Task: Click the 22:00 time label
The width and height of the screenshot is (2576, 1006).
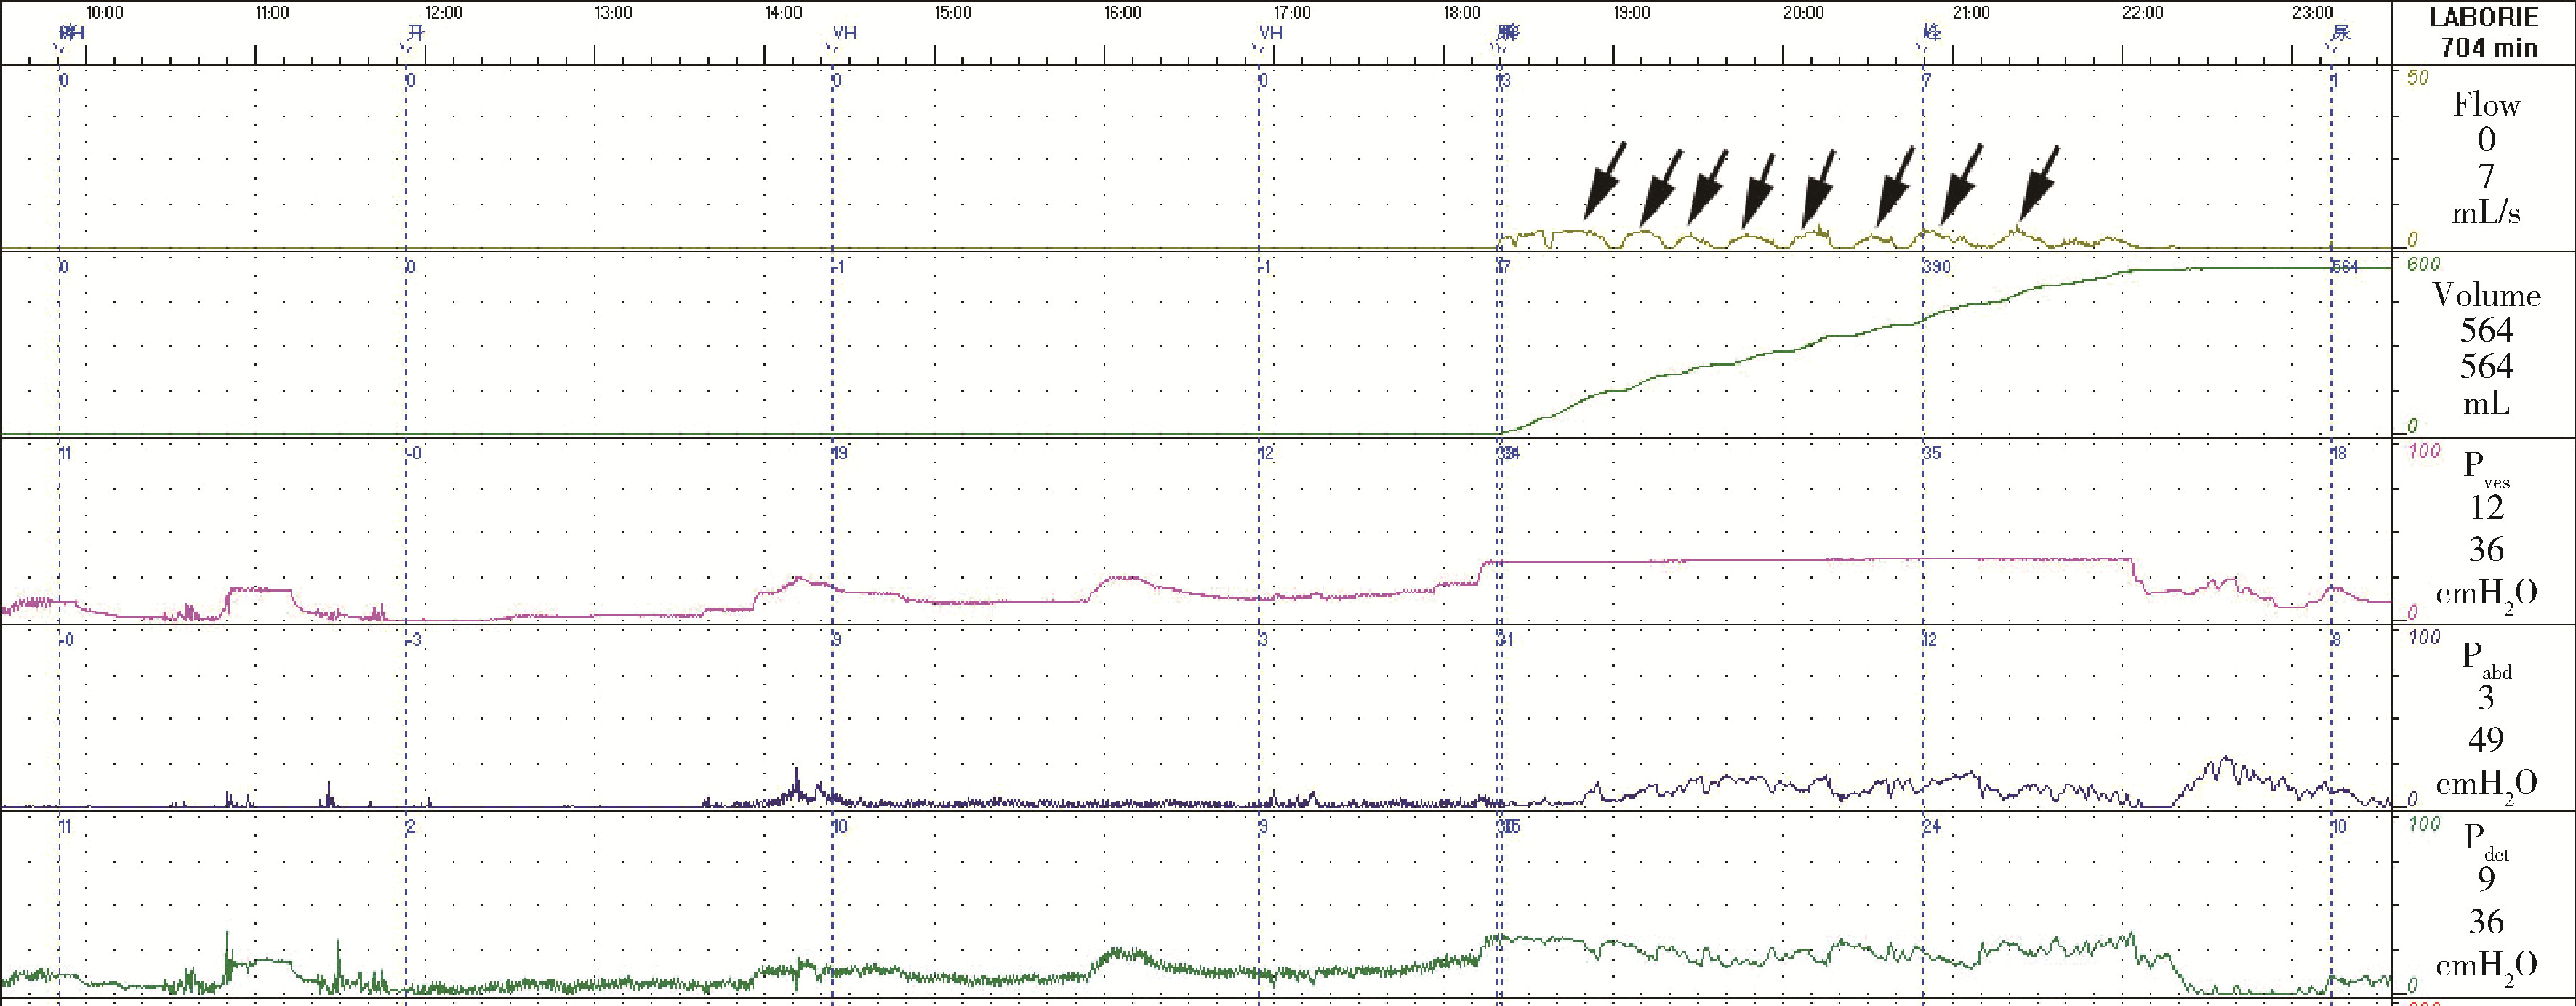Action: click(x=2142, y=12)
